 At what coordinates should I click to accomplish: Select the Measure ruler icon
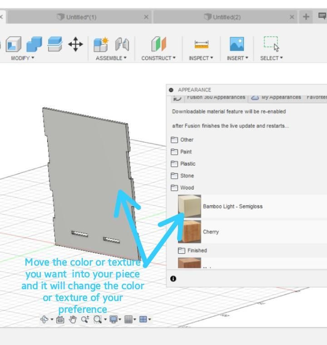[x=202, y=44]
